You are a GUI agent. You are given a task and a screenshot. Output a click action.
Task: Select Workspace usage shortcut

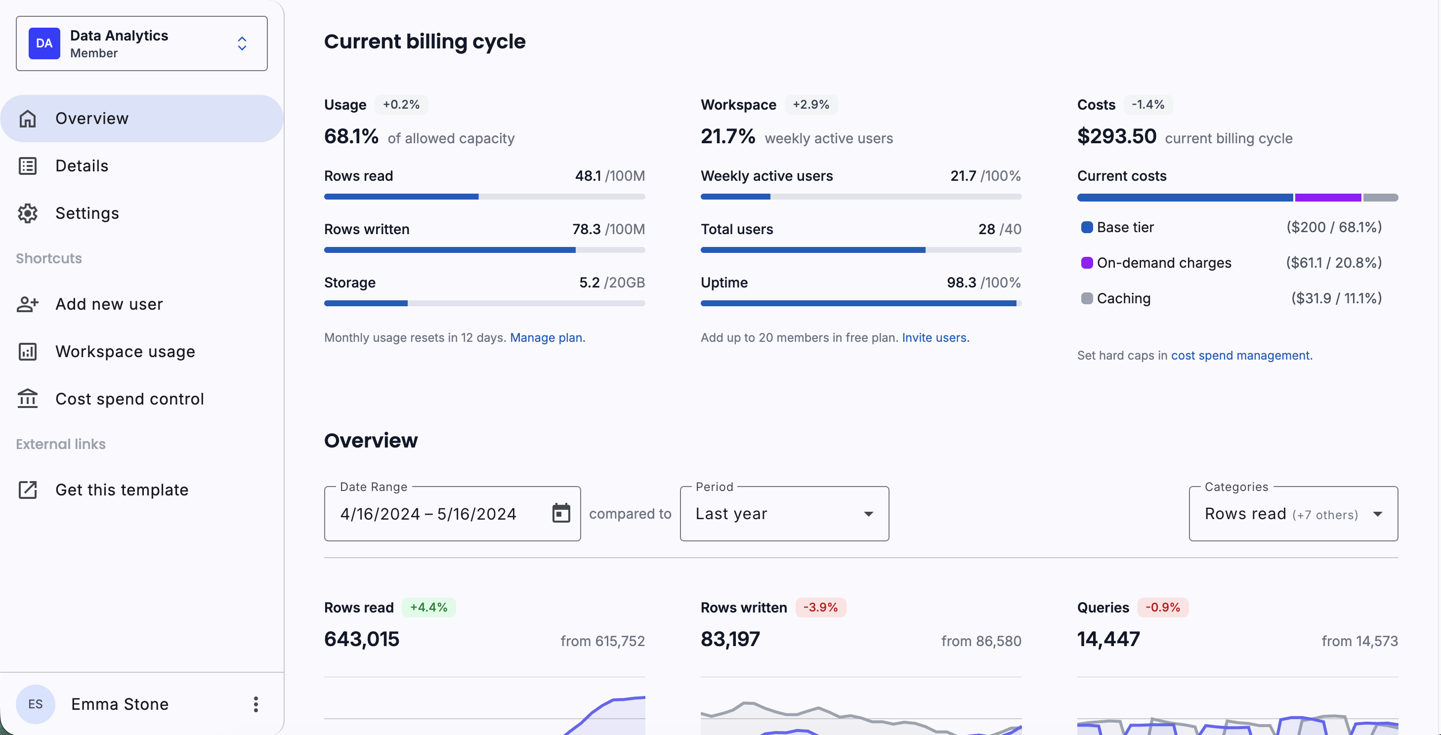126,352
